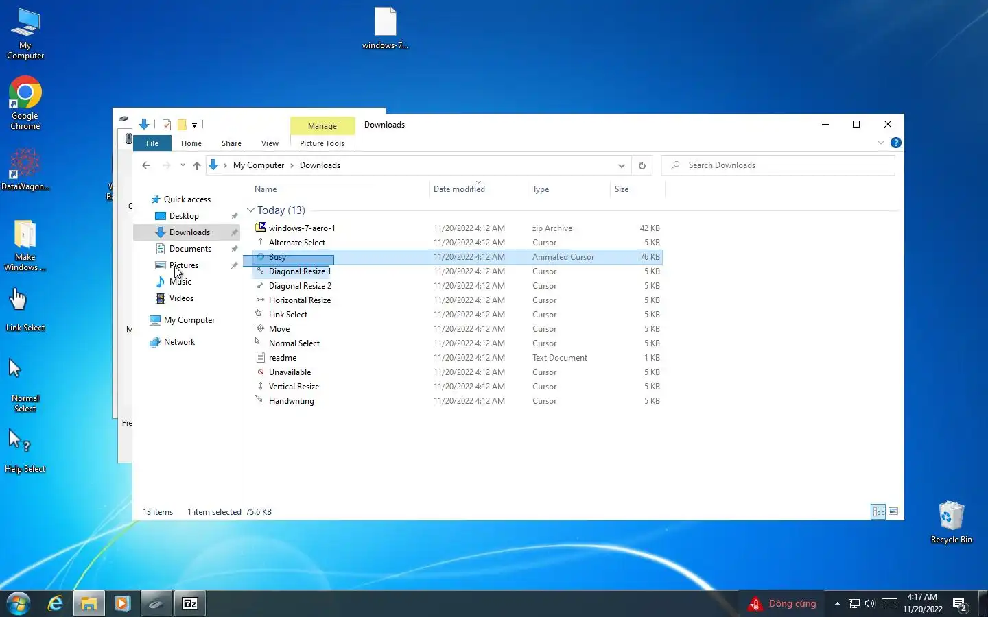Open the Picture Tools tab
Viewport: 988px width, 617px height.
[322, 143]
